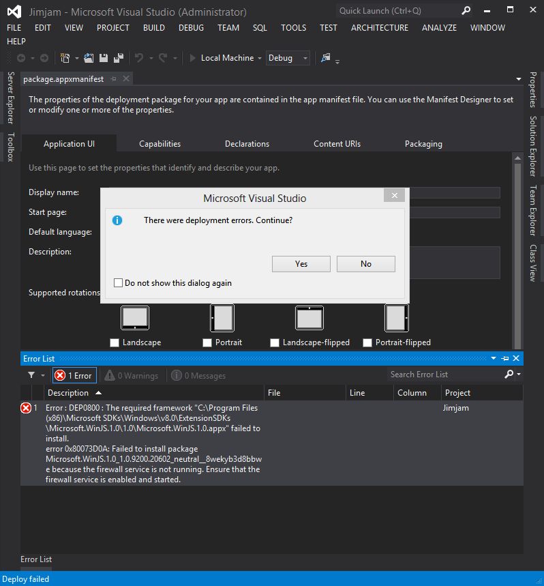This screenshot has width=544, height=586.
Task: Click the New Project toolbar icon
Action: click(x=65, y=58)
